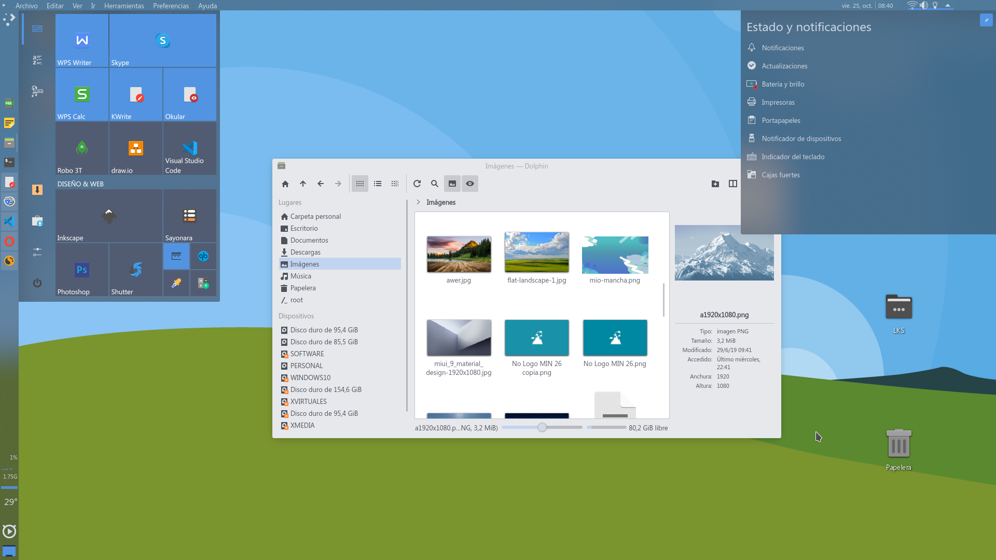Image resolution: width=996 pixels, height=560 pixels.
Task: Switch Dolphin to details tree view
Action: tap(395, 184)
